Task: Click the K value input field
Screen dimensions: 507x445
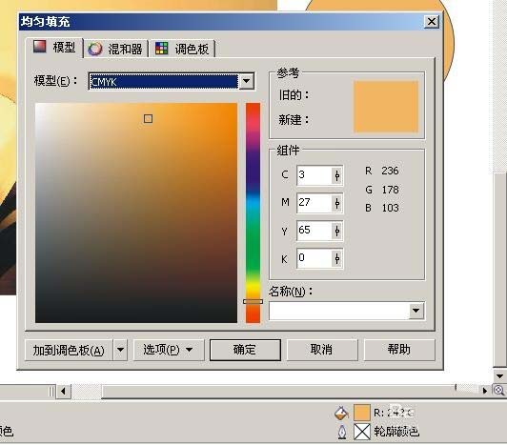Action: pyautogui.click(x=314, y=258)
